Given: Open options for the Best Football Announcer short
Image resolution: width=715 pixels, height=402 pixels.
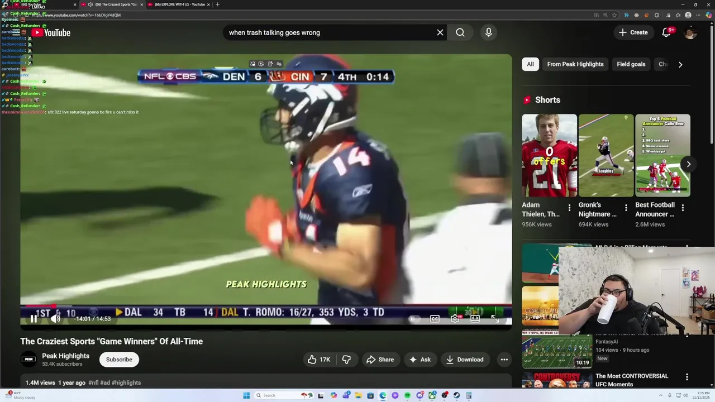Looking at the screenshot, I should point(683,208).
